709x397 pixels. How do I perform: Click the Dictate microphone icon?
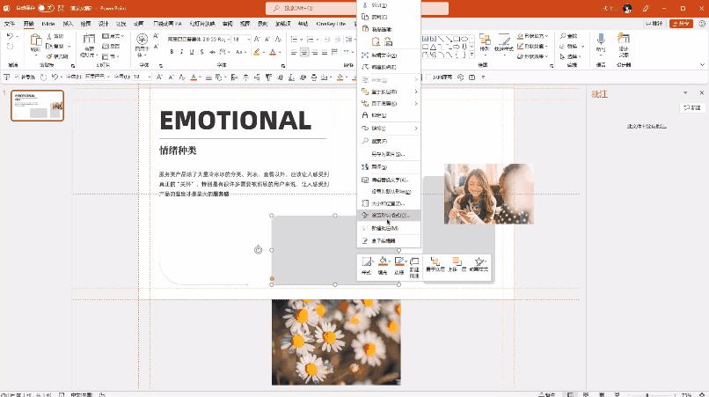pyautogui.click(x=601, y=40)
